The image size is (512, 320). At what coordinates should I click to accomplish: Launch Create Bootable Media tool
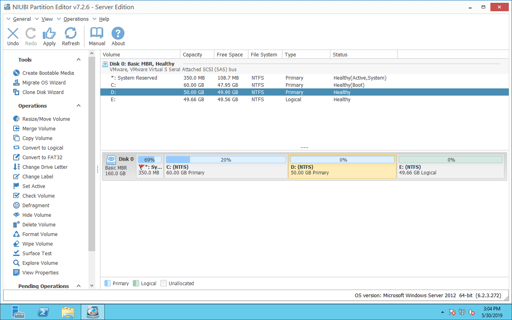coord(48,73)
